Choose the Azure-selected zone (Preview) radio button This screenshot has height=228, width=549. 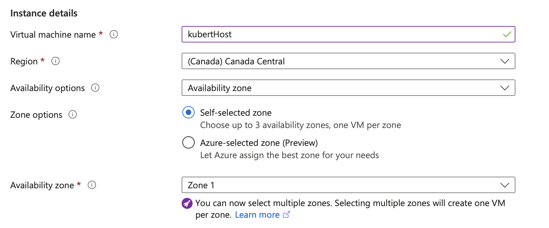point(188,142)
